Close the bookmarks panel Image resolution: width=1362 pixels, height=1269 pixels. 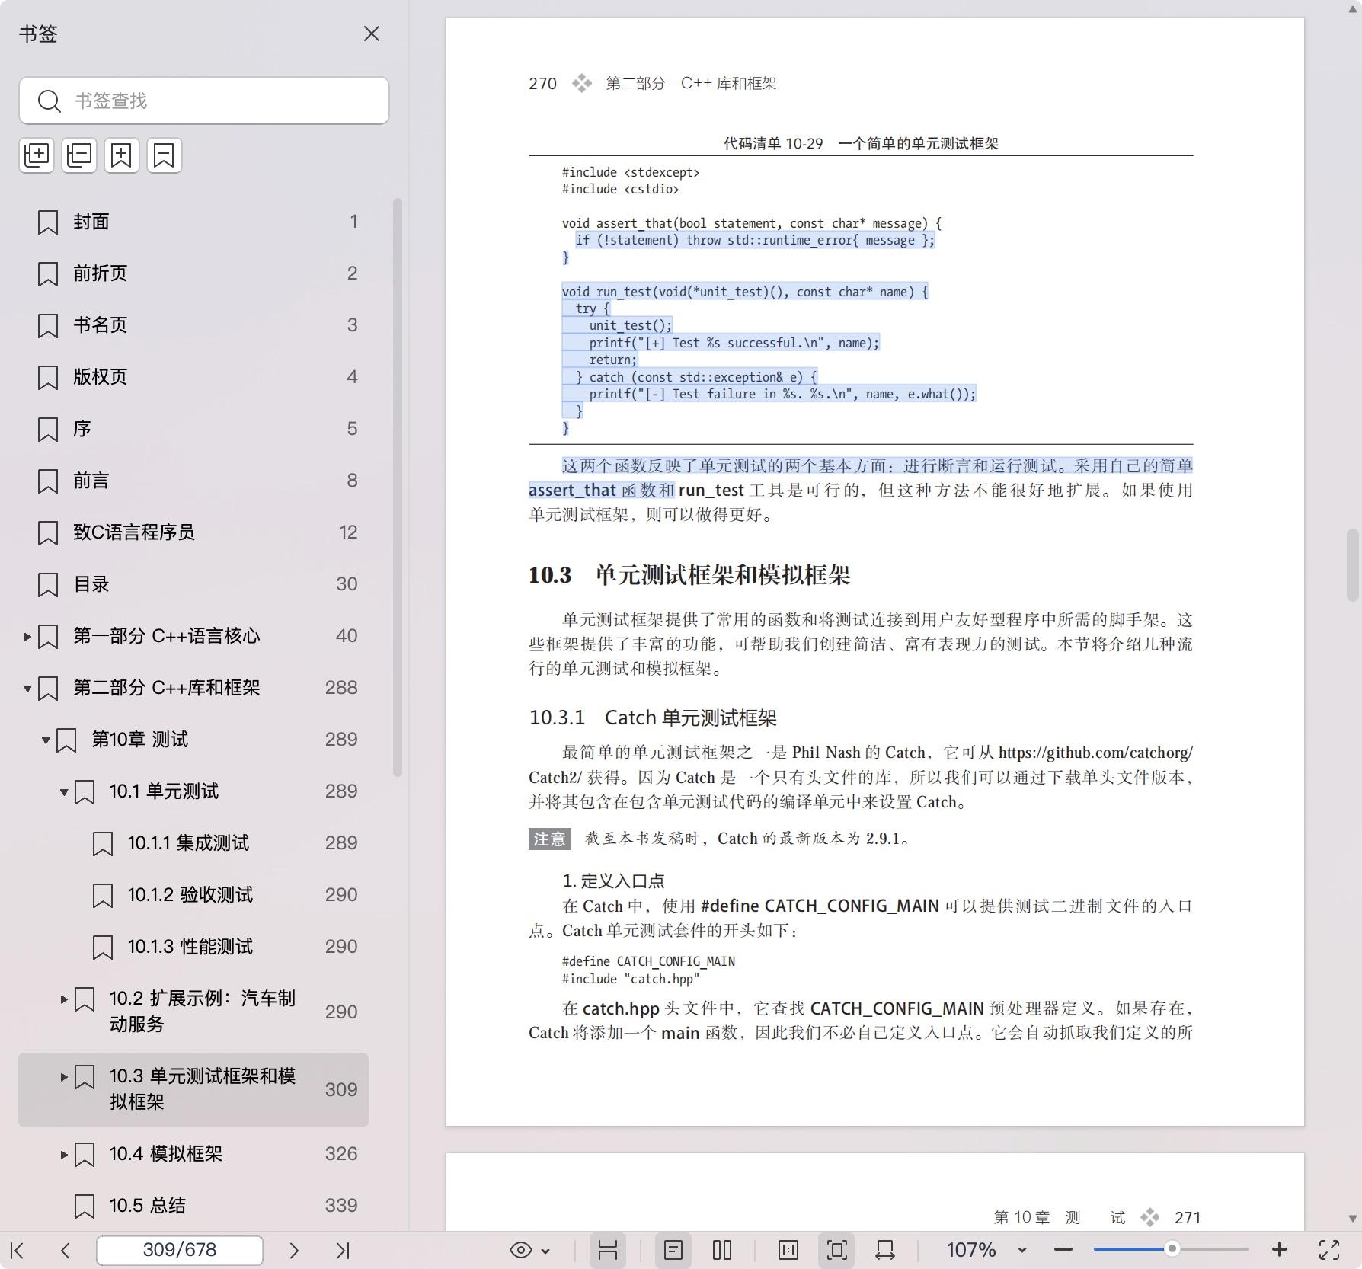coord(371,34)
